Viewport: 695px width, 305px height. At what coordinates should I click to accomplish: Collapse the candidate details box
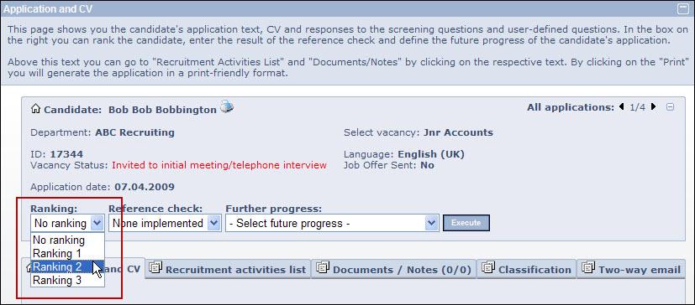[670, 107]
